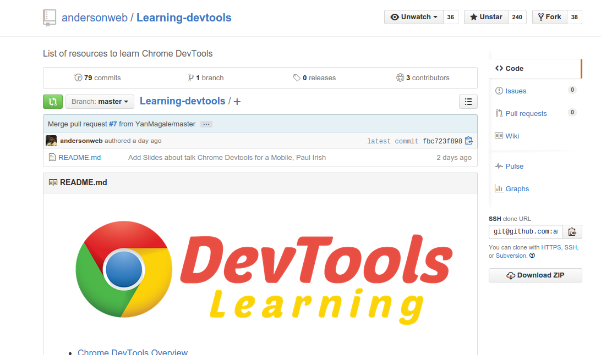Click the andersonweb avatar thumbnail

pyautogui.click(x=51, y=141)
